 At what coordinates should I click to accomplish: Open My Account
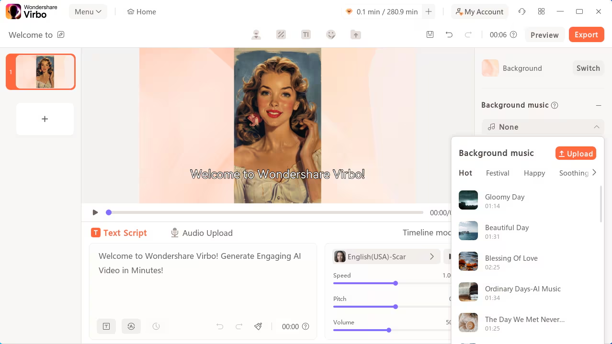click(480, 11)
